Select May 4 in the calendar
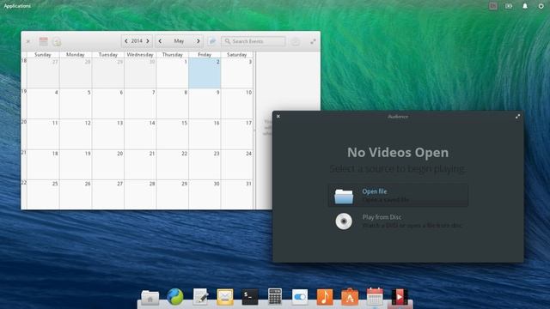This screenshot has width=550, height=309. click(x=43, y=104)
